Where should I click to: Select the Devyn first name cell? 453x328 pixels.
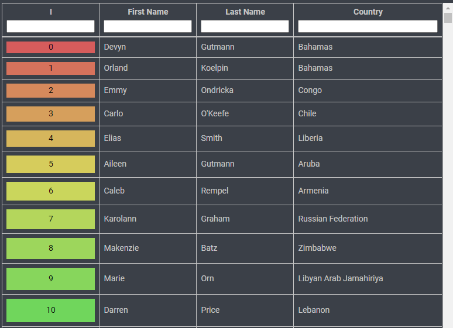click(115, 47)
